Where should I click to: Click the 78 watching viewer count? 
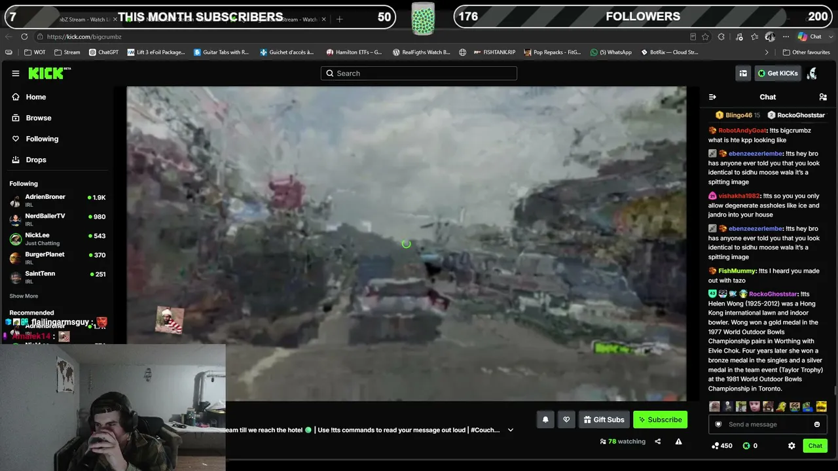click(623, 442)
